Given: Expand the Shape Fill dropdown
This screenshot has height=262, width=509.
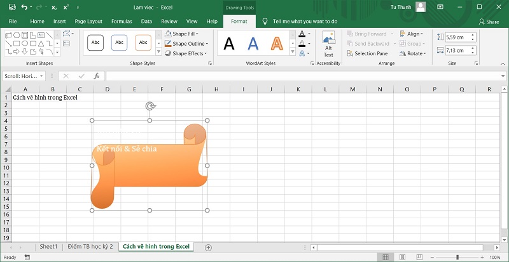Looking at the screenshot, I should tap(197, 34).
